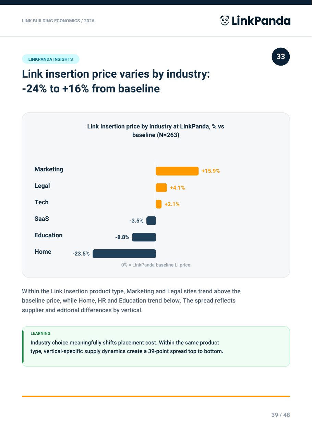The width and height of the screenshot is (312, 442).
Task: Click the chart title about Link Insertion price
Action: (156, 131)
